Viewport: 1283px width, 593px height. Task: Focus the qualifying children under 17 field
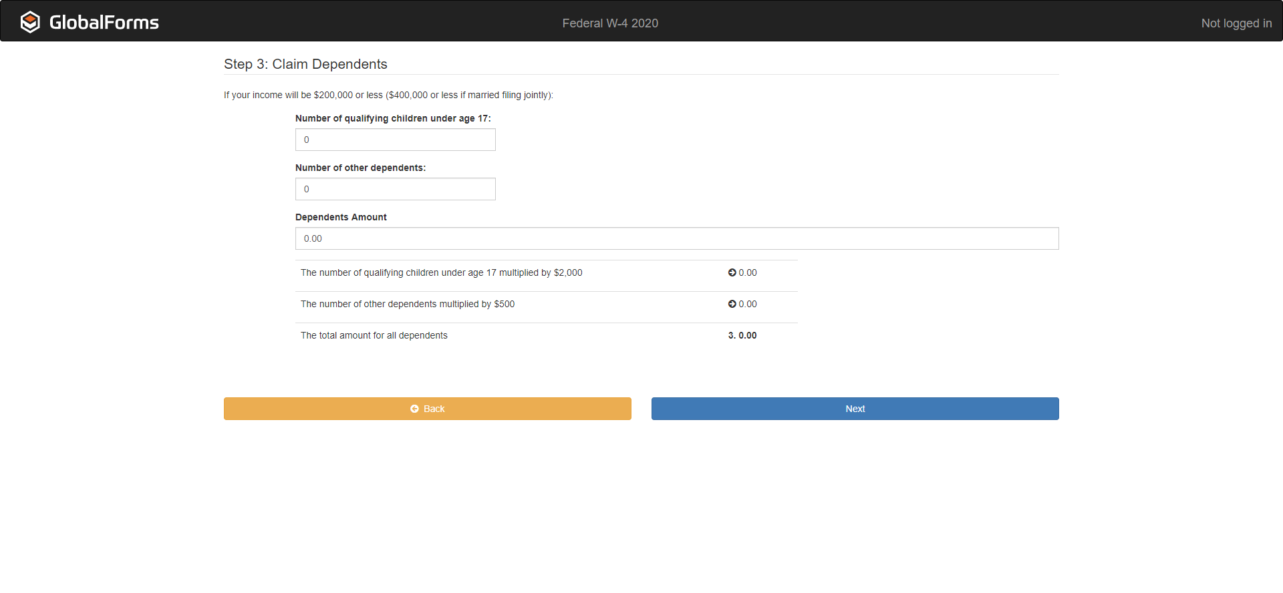[x=395, y=140]
